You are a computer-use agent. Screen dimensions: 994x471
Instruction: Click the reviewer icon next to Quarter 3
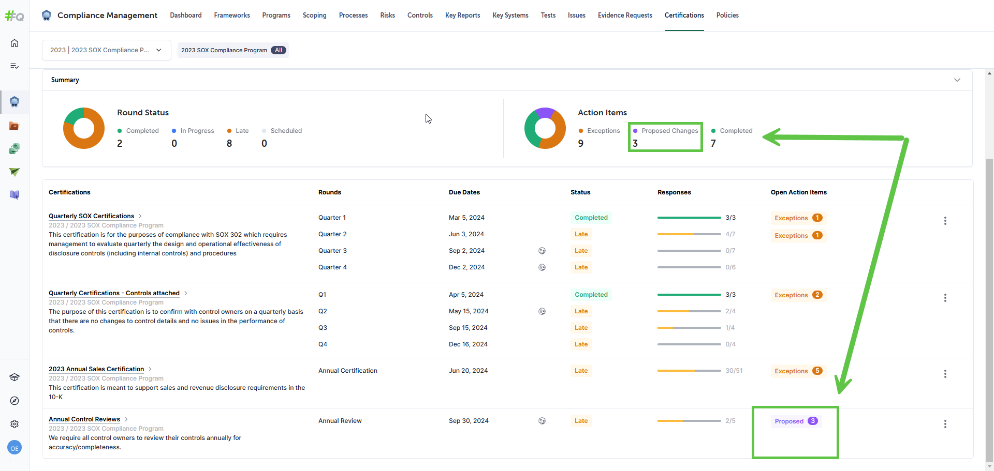click(x=542, y=251)
